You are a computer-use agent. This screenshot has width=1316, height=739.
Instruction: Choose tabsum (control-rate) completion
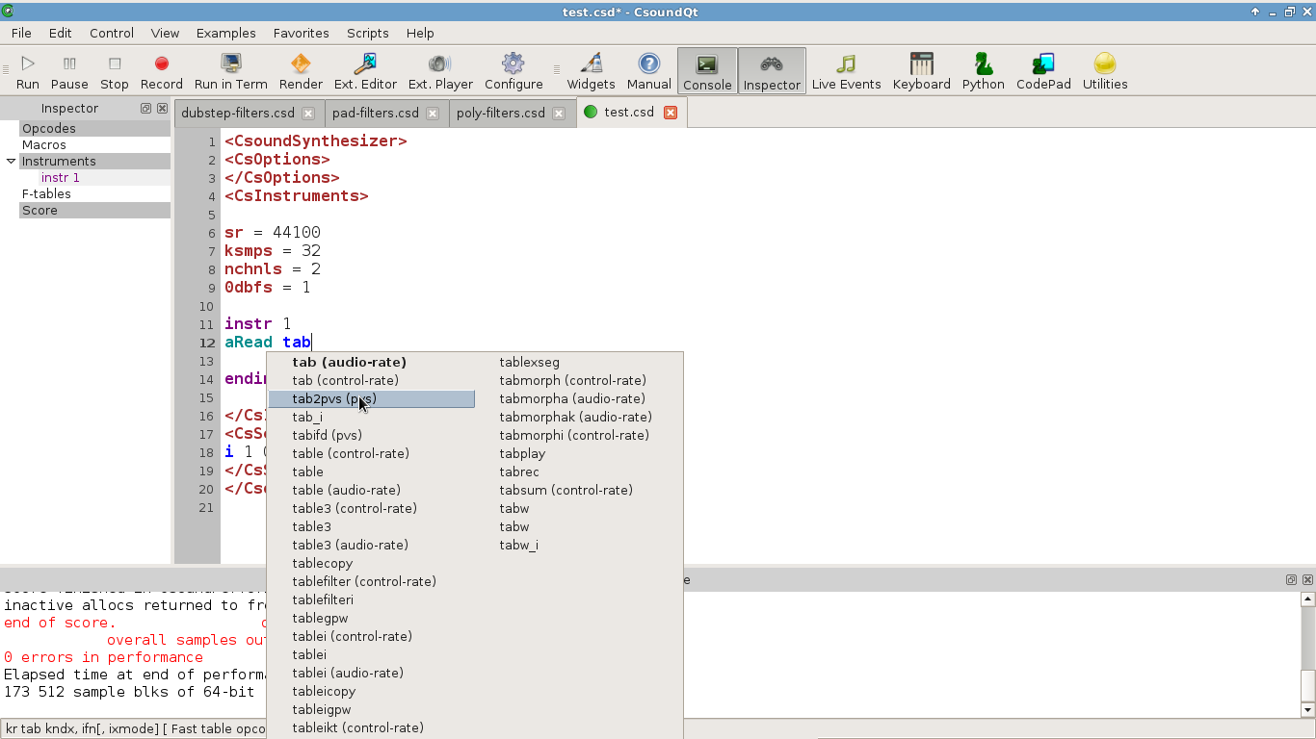click(x=578, y=491)
